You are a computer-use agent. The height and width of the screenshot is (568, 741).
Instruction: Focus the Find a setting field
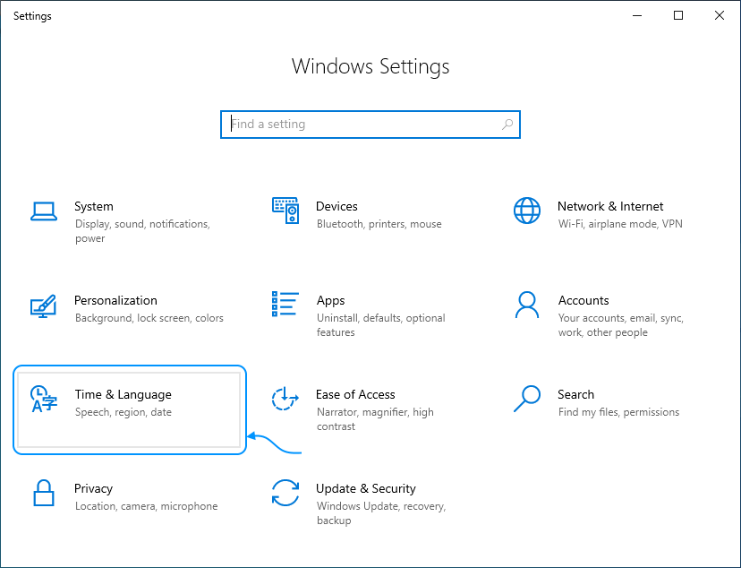coord(370,125)
